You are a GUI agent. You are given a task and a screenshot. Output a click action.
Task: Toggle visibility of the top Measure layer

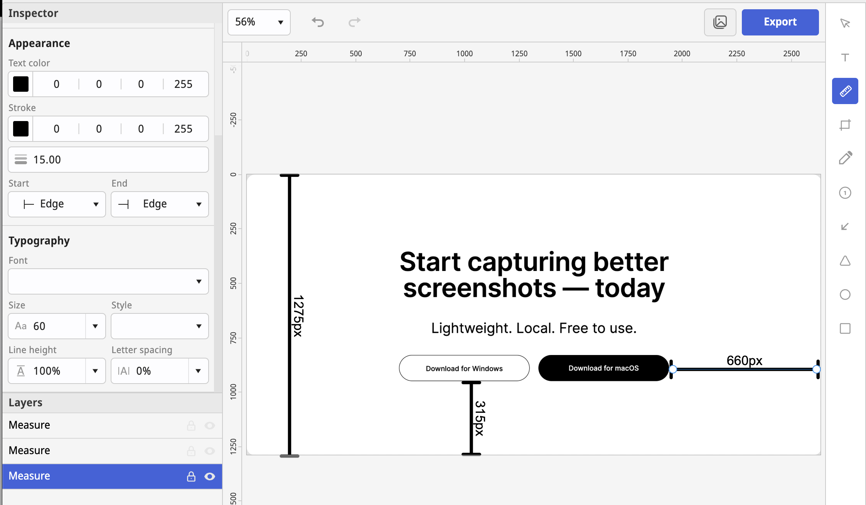[x=209, y=426]
